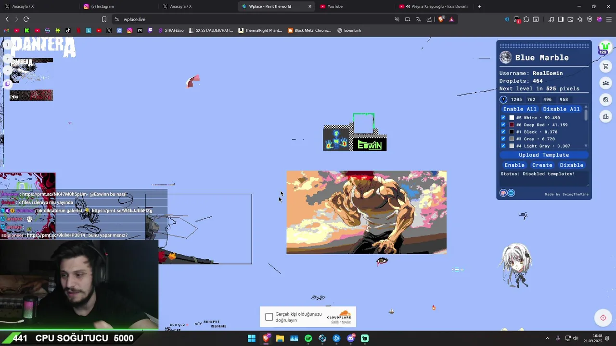This screenshot has width=616, height=346.
Task: Click the music playlist note icon
Action: tap(551, 19)
